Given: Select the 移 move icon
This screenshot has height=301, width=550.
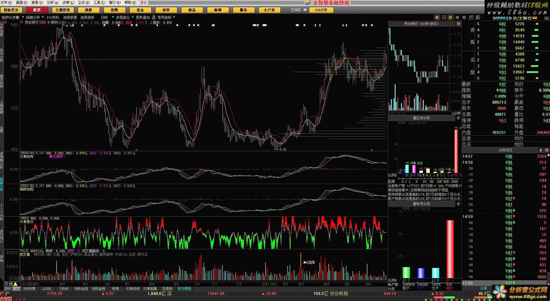Looking at the screenshot, I should tap(464, 18).
